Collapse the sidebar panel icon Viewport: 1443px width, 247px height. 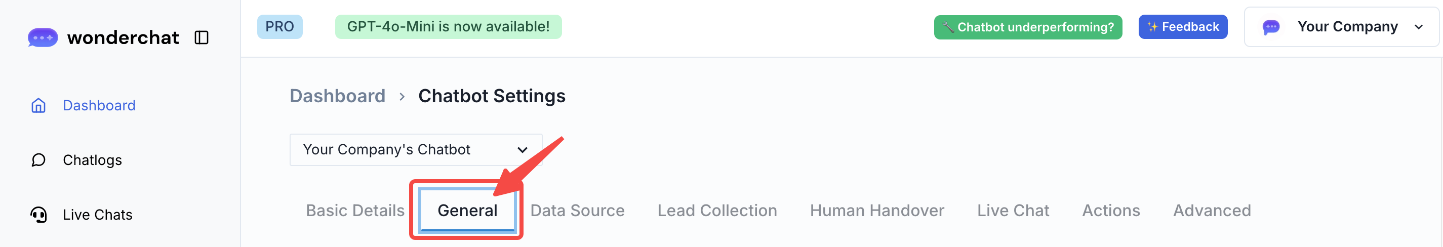pos(201,37)
